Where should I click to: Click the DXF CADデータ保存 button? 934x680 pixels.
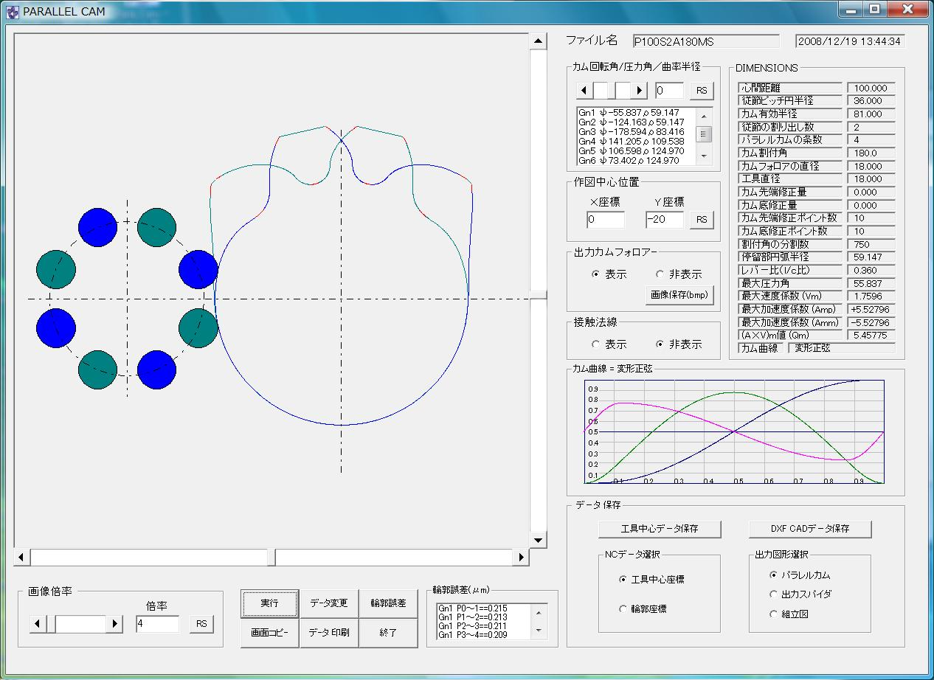[x=810, y=529]
